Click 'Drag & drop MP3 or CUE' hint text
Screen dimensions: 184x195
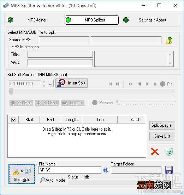point(77,129)
